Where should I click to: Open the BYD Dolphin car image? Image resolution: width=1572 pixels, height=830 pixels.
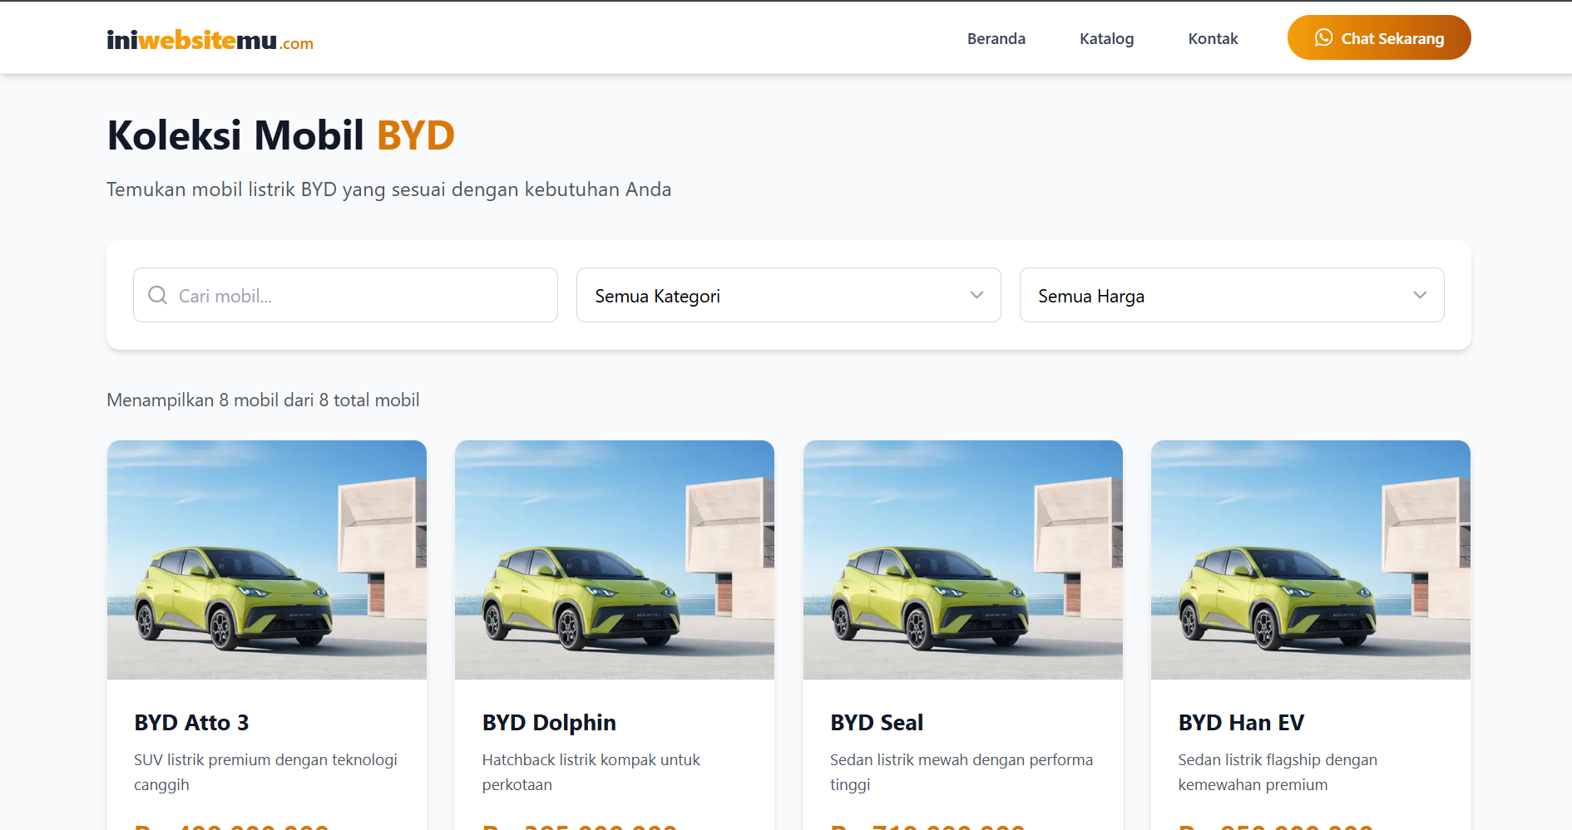pyautogui.click(x=615, y=560)
